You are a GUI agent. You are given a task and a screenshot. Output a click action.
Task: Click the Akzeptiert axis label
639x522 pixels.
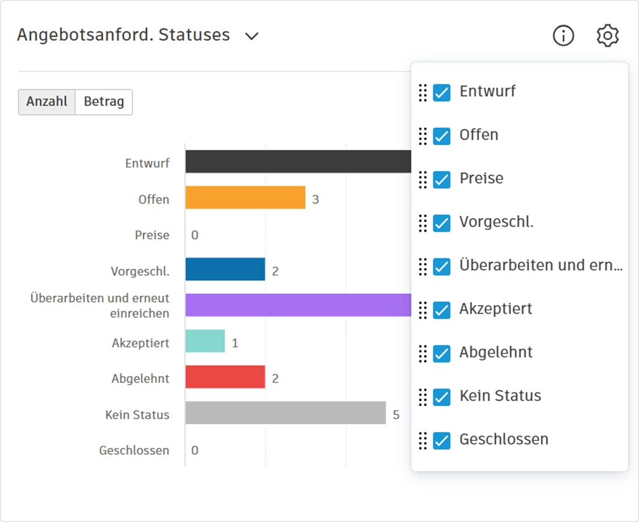tap(140, 343)
